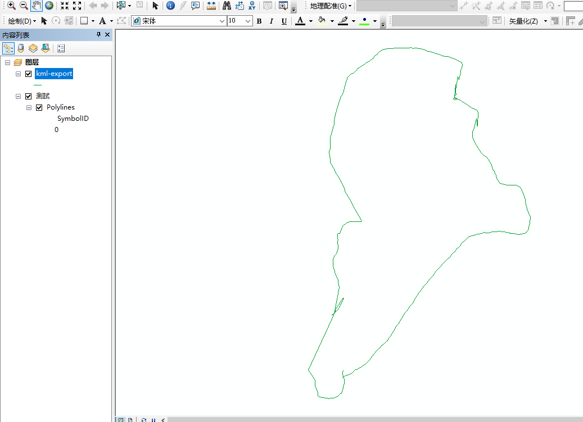Open the 矢量化(Z) vectorization menu

click(x=527, y=21)
